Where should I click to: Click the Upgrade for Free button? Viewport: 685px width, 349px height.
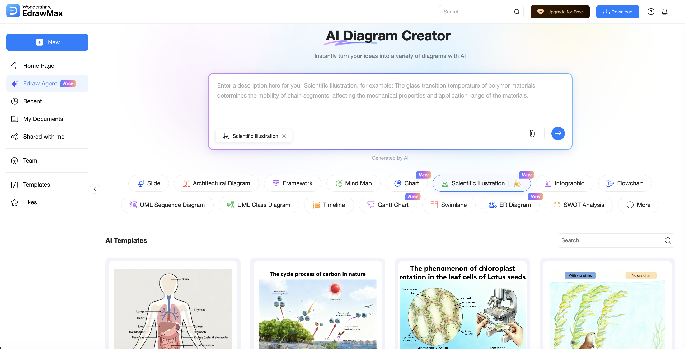(x=560, y=12)
